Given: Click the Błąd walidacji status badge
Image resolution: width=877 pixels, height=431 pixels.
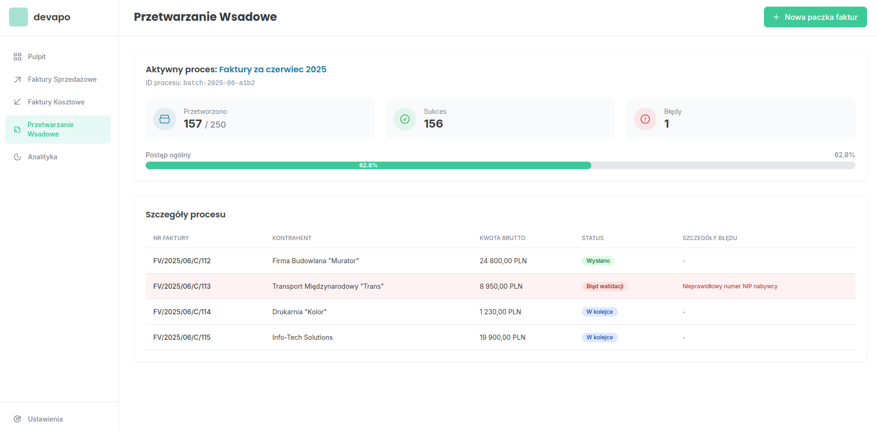Looking at the screenshot, I should [x=605, y=286].
